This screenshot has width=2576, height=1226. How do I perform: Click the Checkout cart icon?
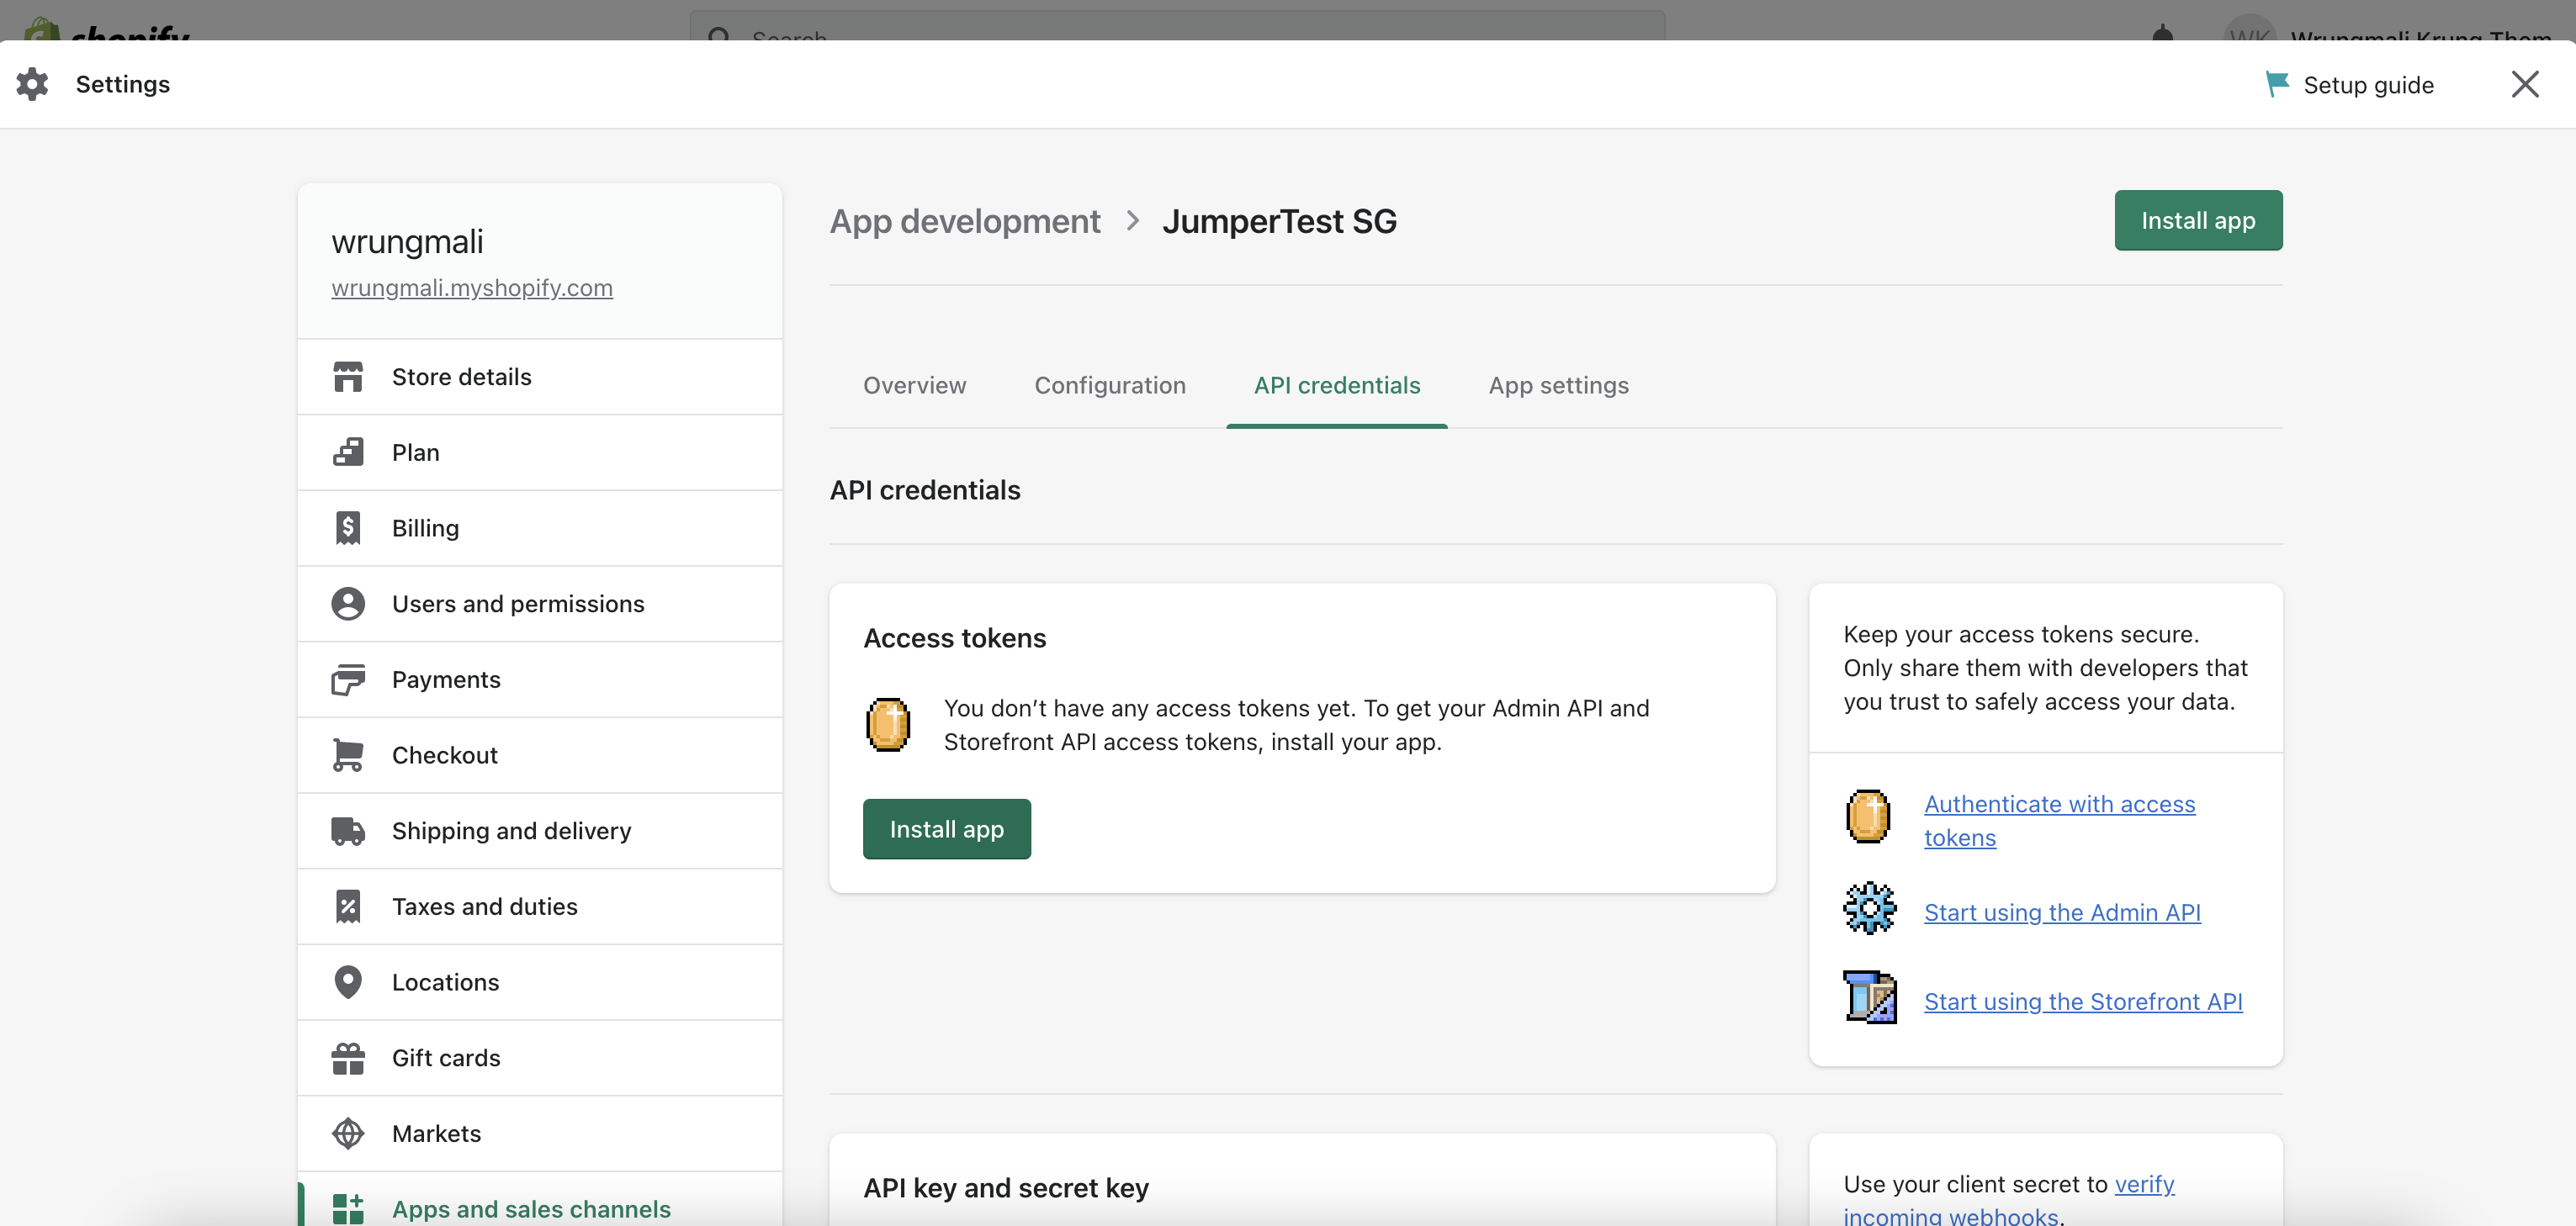348,755
